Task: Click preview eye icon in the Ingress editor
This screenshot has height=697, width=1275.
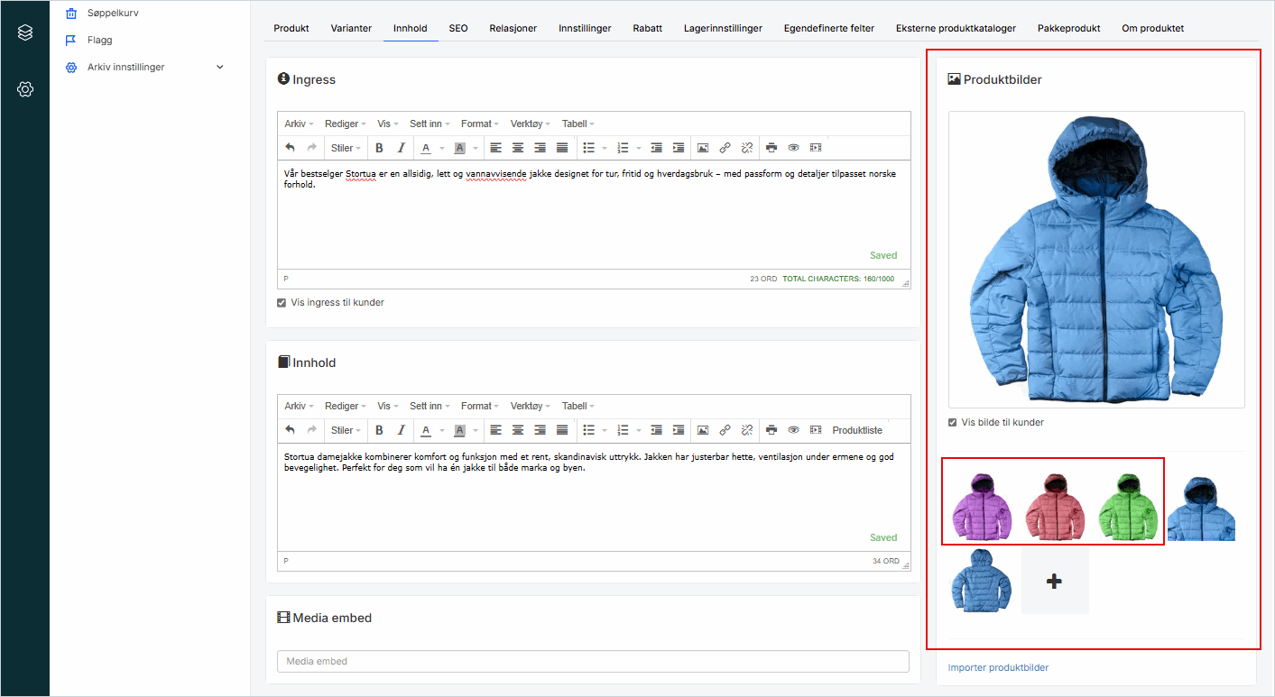Action: (794, 148)
